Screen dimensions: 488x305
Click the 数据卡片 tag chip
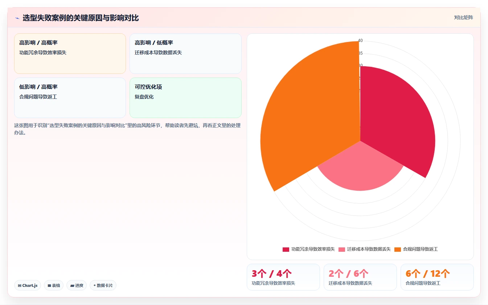103,285
